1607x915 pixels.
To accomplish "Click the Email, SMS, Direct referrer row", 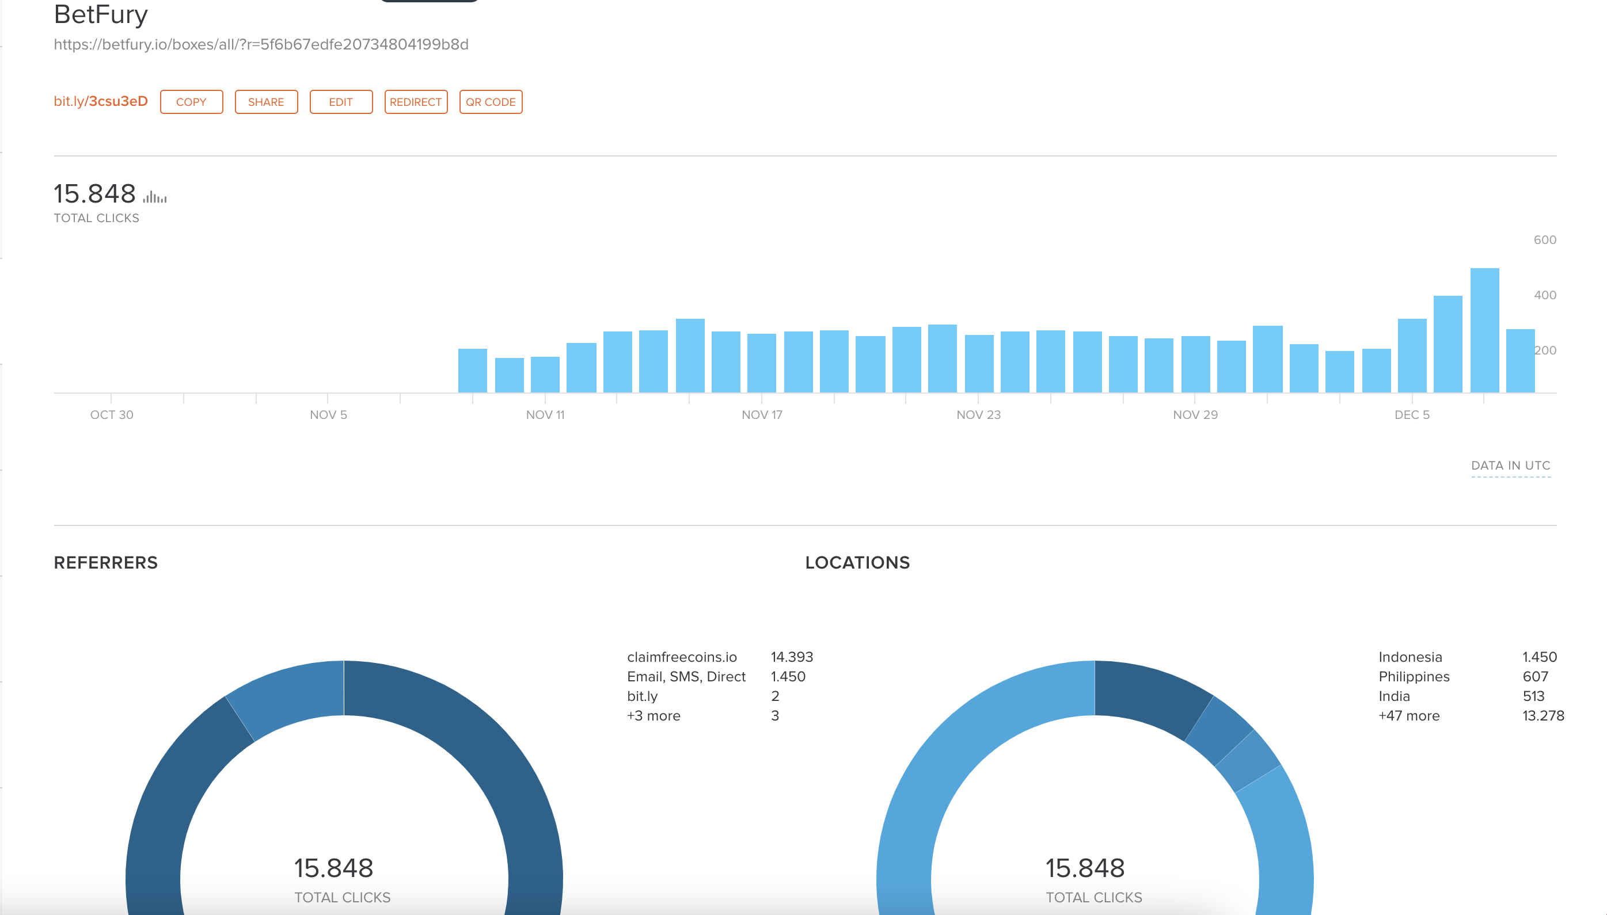I will [716, 676].
